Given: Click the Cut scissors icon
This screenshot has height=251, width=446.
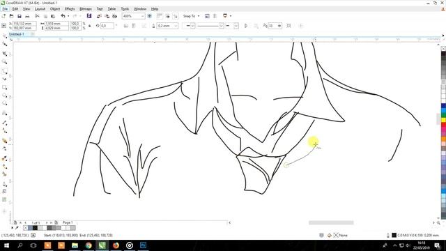Looking at the screenshot, I should (x=37, y=16).
